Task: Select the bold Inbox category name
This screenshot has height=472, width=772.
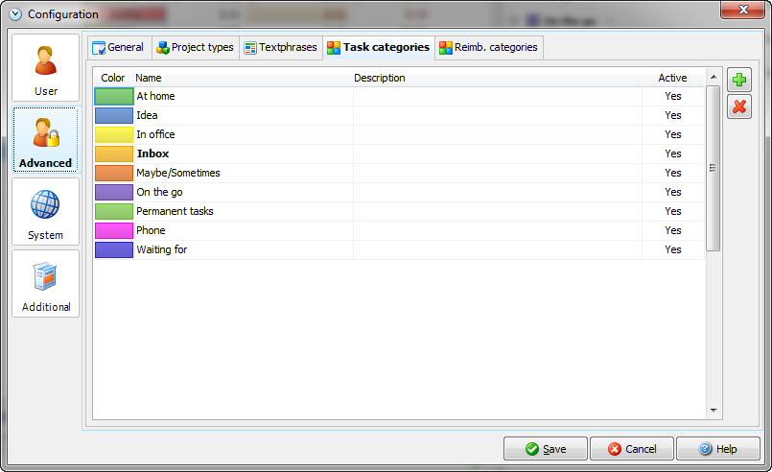Action: click(x=152, y=153)
